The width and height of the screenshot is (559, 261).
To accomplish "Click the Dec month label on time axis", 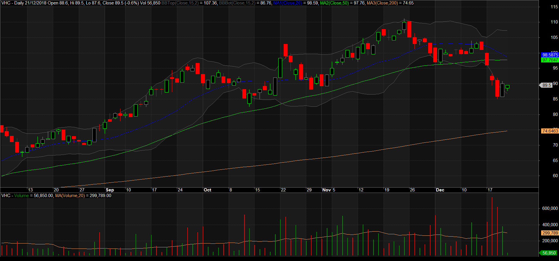I will point(440,190).
